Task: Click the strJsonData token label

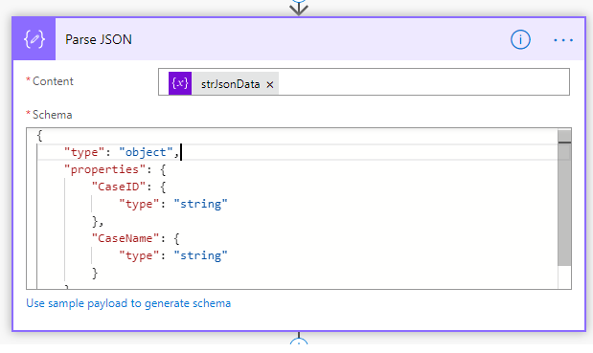Action: tap(230, 84)
